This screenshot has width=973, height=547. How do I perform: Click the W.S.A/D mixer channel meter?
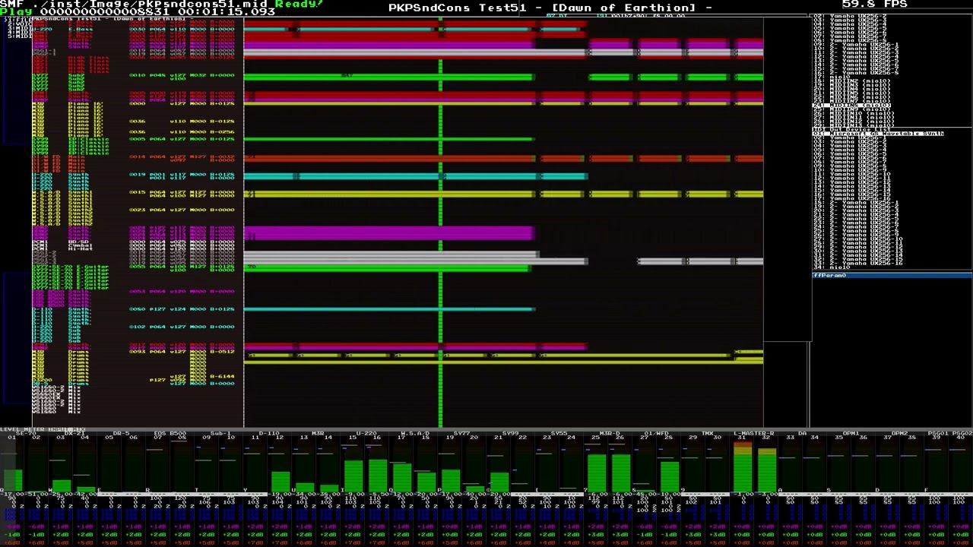tap(414, 465)
